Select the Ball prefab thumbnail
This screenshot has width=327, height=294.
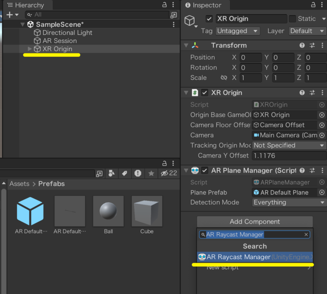tap(108, 211)
